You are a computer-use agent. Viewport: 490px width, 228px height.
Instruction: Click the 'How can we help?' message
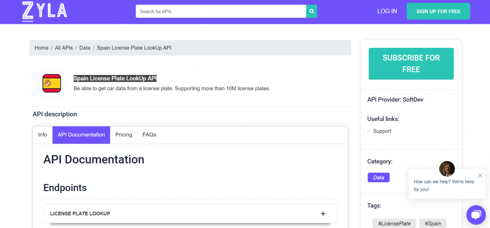444,185
